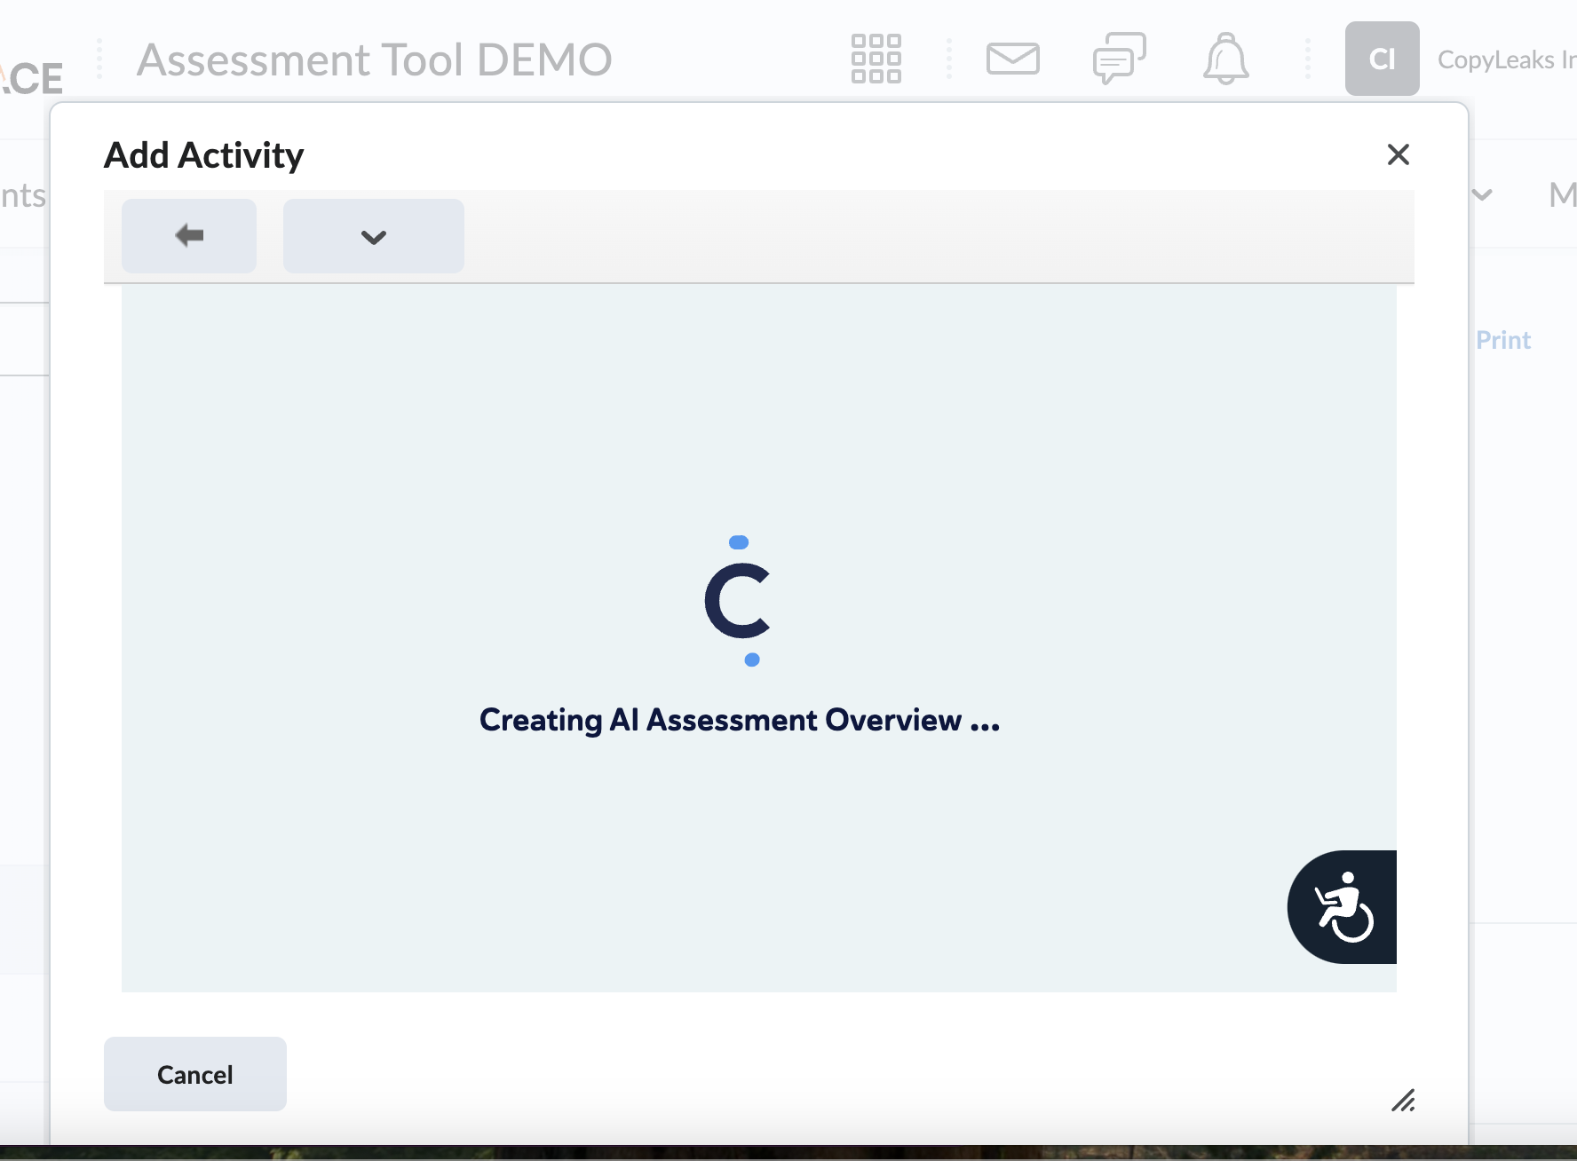Viewport: 1577px width, 1161px height.
Task: Click the back arrow button in Add Activity
Action: [189, 236]
